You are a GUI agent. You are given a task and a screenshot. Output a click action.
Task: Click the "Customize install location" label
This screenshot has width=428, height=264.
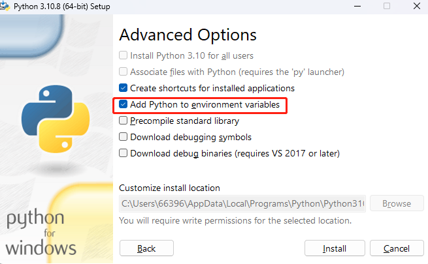169,188
